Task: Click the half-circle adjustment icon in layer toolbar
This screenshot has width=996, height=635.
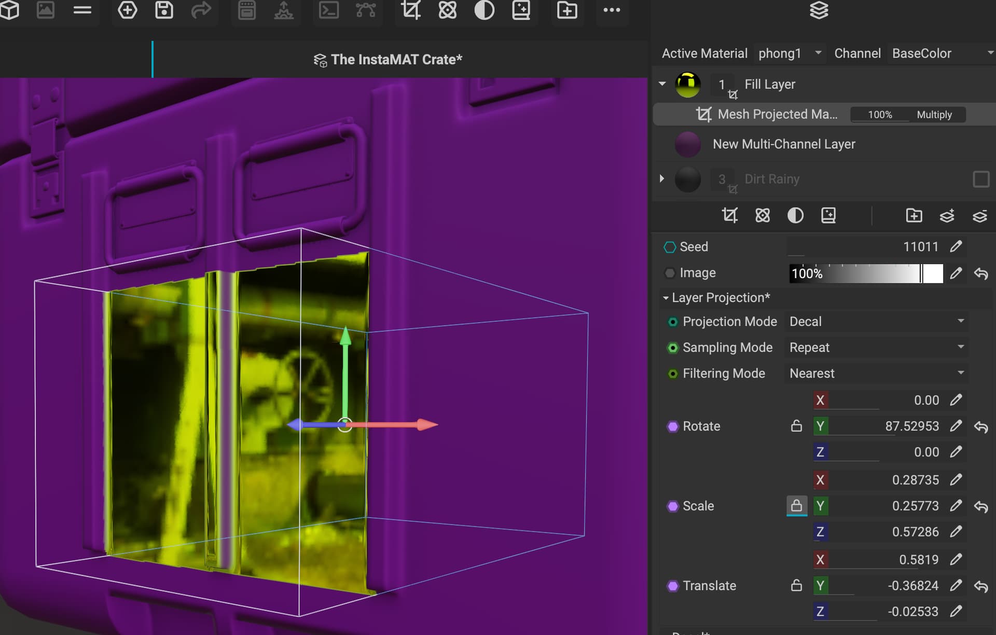Action: [795, 215]
